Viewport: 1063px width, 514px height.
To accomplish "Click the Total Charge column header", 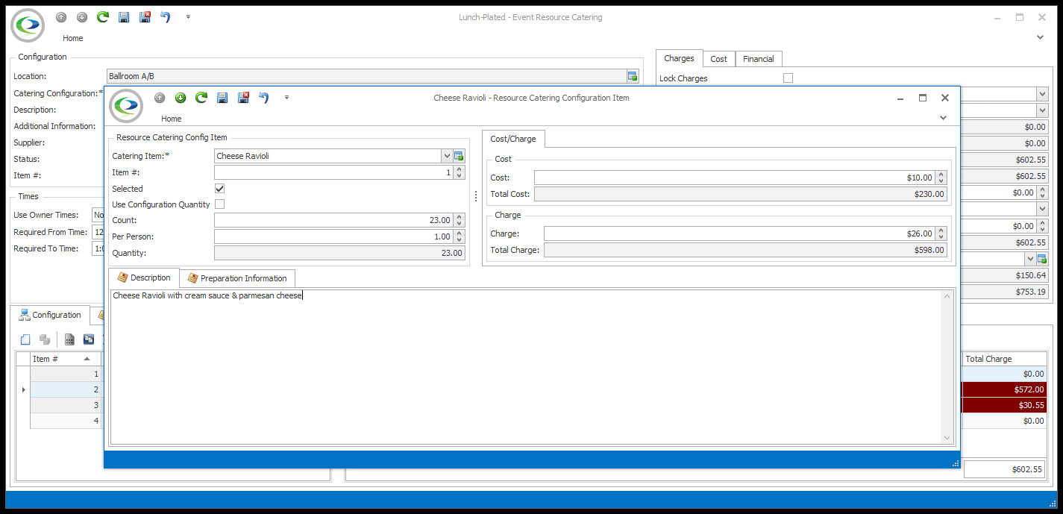I will pos(1004,359).
